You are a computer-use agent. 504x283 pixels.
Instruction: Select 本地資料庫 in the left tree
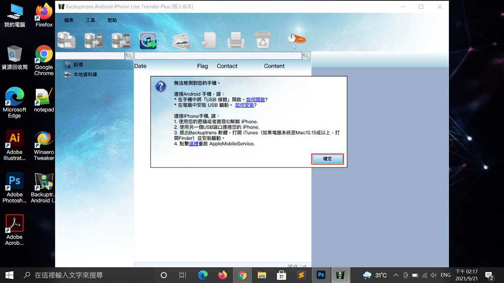click(x=85, y=75)
